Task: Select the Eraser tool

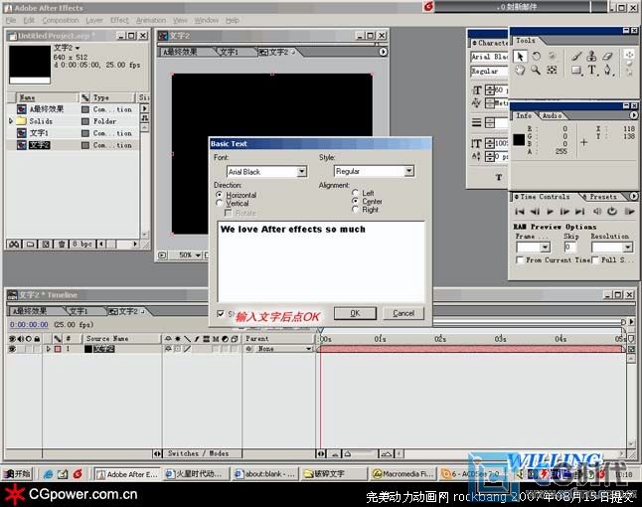Action: (607, 57)
